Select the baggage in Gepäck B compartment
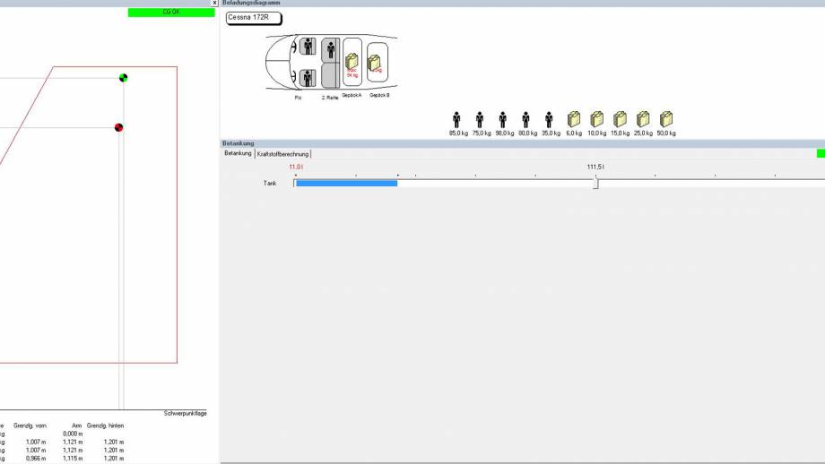This screenshot has width=825, height=464. [x=374, y=63]
